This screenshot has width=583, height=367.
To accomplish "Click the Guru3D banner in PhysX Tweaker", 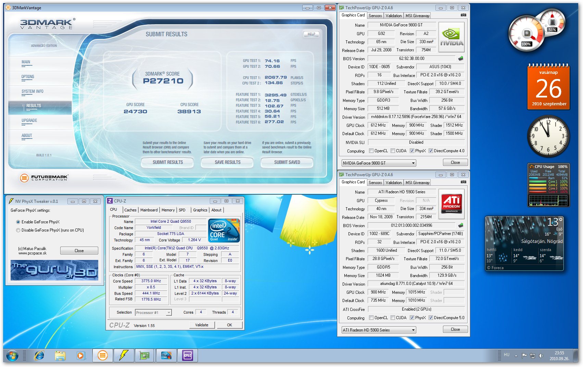I will pos(54,270).
